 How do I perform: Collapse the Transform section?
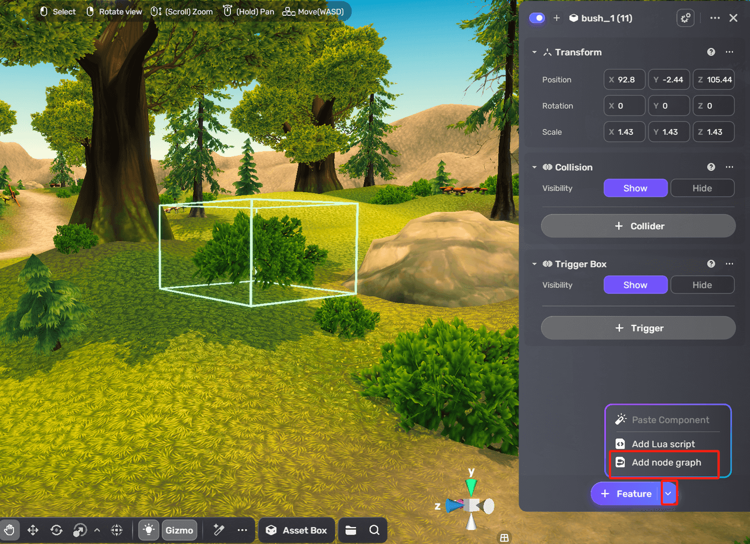tap(534, 52)
